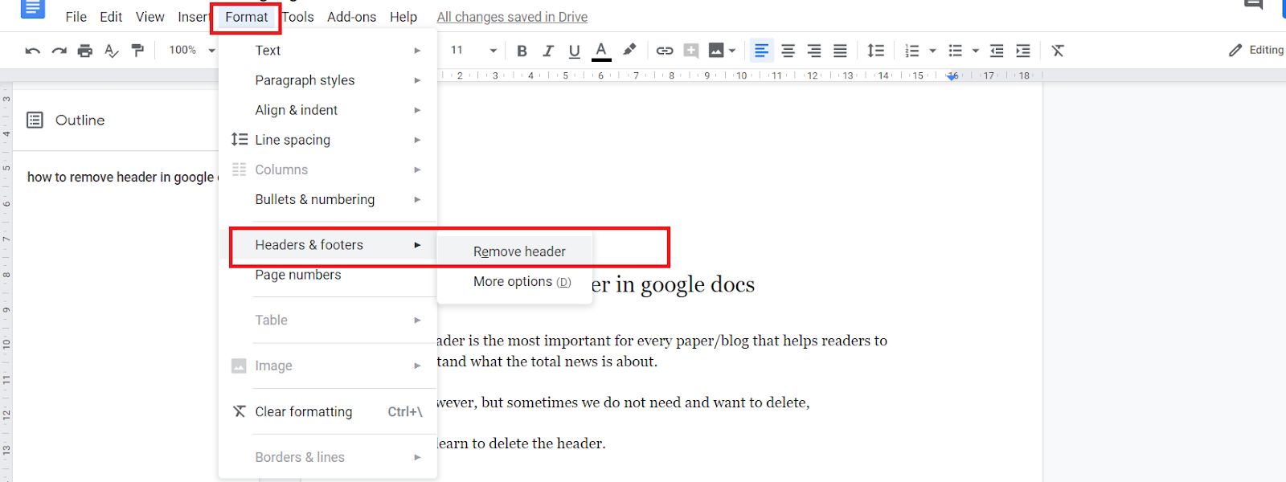This screenshot has width=1286, height=482.
Task: Select Clear formatting menu entry
Action: [x=328, y=411]
